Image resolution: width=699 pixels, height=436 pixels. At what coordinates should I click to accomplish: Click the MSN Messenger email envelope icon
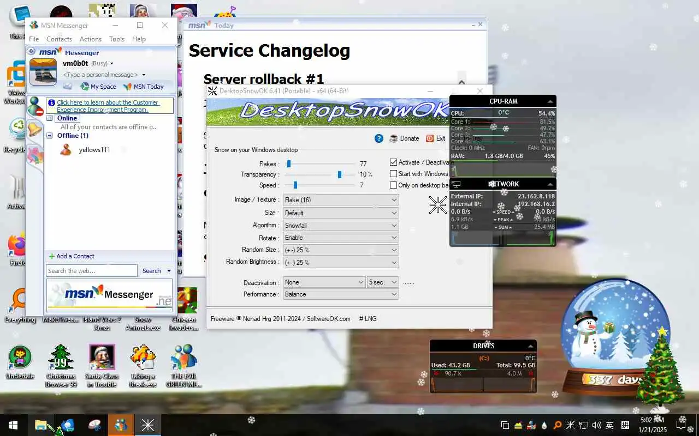pos(67,86)
